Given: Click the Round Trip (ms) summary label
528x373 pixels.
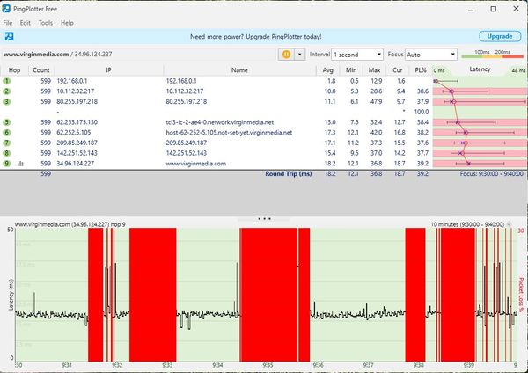Looking at the screenshot, I should point(289,173).
